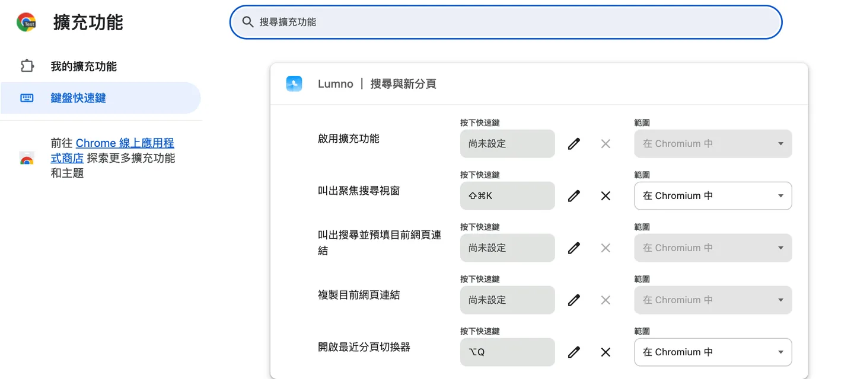This screenshot has height=379, width=854.
Task: Click the 複製目前網頁連結 label
Action: click(x=359, y=295)
